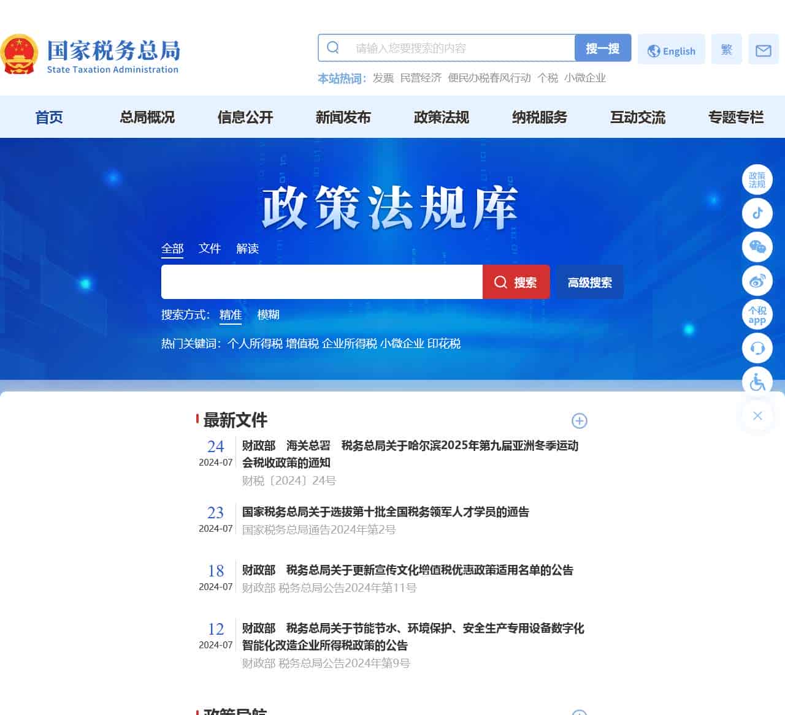Open 选拔第十批全国税务领军人才学员的通告

click(386, 512)
